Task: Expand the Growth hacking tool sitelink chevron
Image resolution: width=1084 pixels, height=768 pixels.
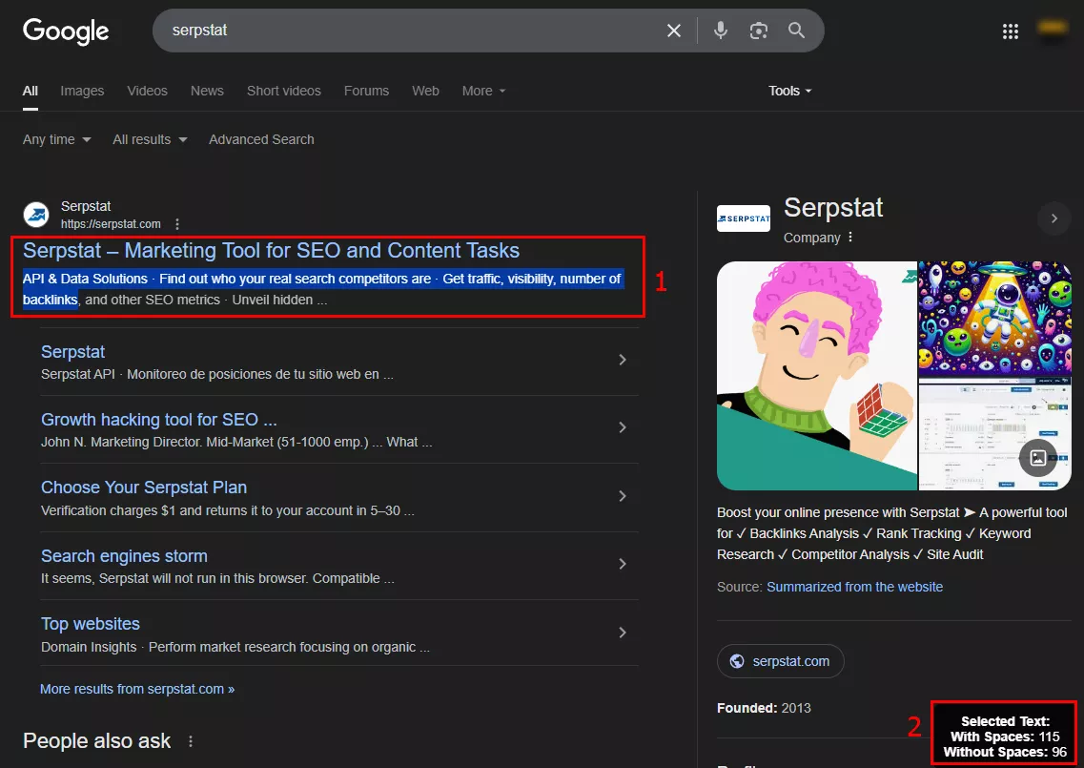Action: click(x=623, y=427)
